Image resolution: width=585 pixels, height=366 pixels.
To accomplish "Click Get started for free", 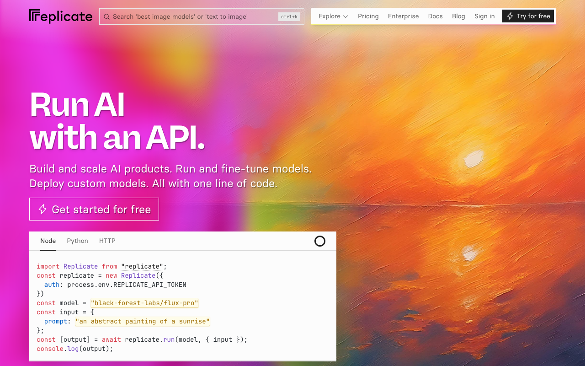I will coord(94,209).
